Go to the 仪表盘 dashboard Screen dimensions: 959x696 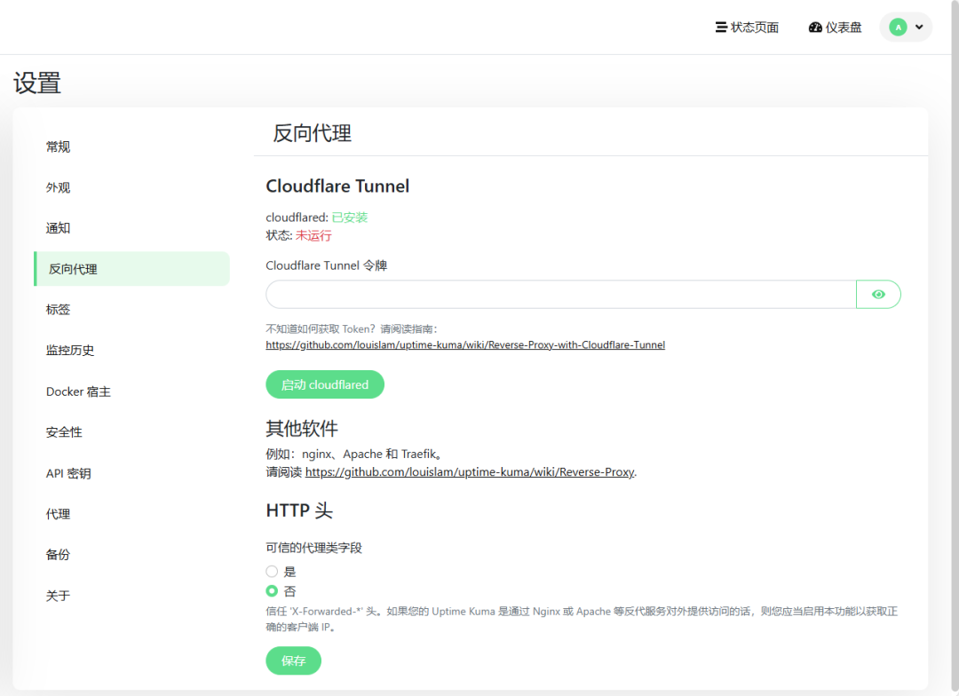pyautogui.click(x=836, y=28)
